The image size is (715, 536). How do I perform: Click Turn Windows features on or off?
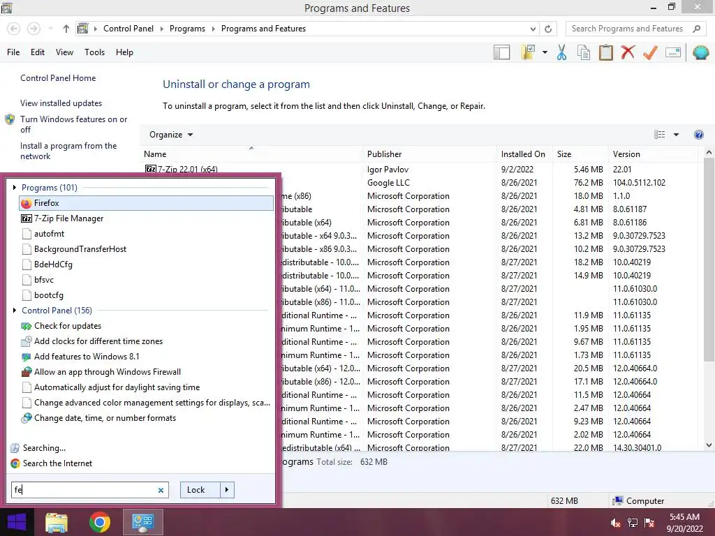click(x=73, y=124)
